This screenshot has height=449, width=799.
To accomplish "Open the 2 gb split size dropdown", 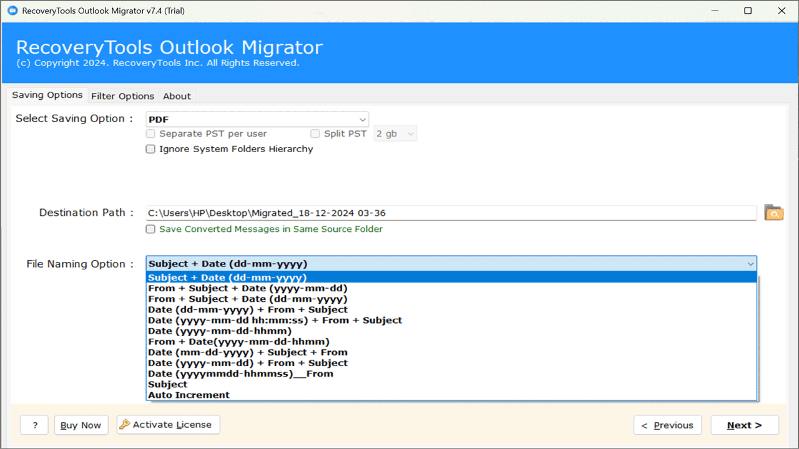I will (x=395, y=133).
